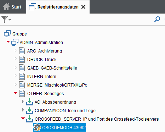165x132 pixels.
Task: Collapse the CROSSFEED_SERVER node
Action: [23, 119]
